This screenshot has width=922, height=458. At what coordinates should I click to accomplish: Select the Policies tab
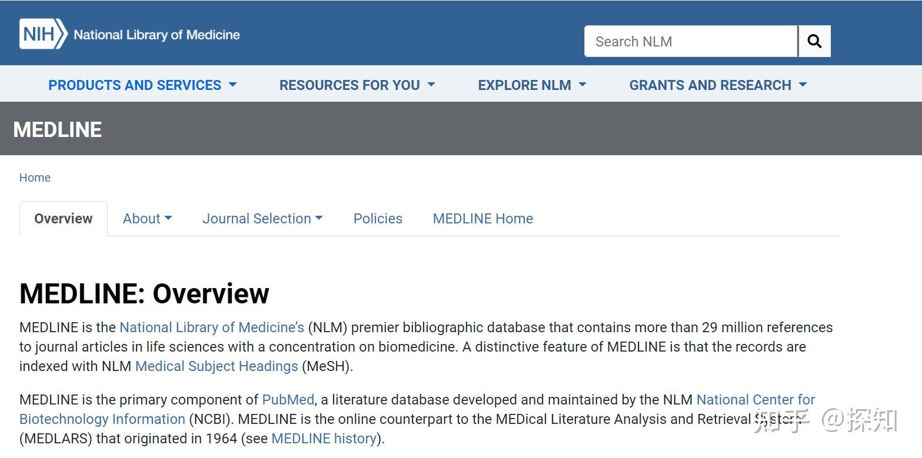[x=377, y=218]
